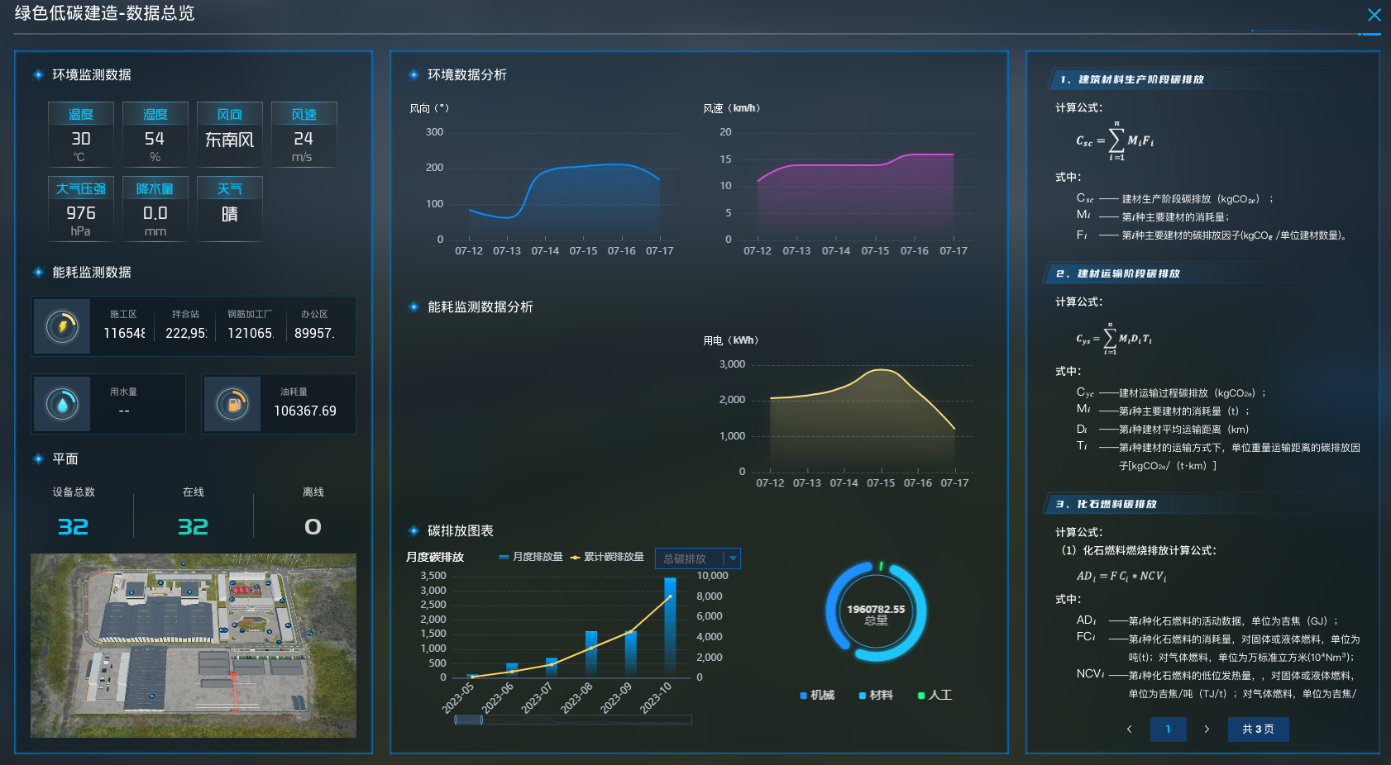
Task: Click diamond icon beside 碳排放图表 heading
Action: 413,531
